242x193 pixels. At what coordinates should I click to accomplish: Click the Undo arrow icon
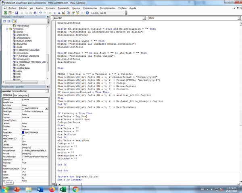[40, 13]
